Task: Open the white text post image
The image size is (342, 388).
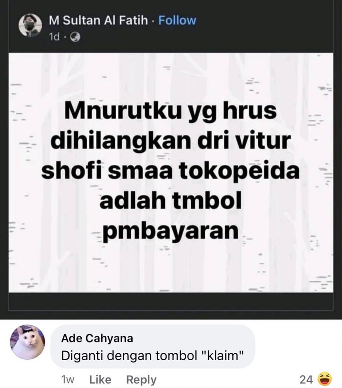Action: click(171, 173)
